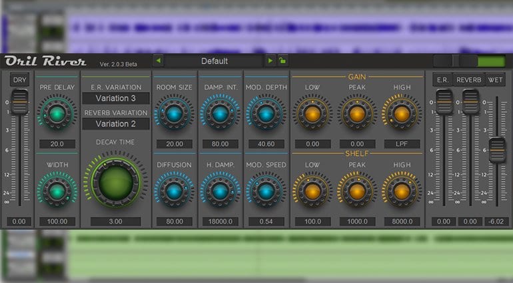Image resolution: width=513 pixels, height=283 pixels.
Task: Click the Mod. Depth value field 40.60
Action: (x=266, y=144)
